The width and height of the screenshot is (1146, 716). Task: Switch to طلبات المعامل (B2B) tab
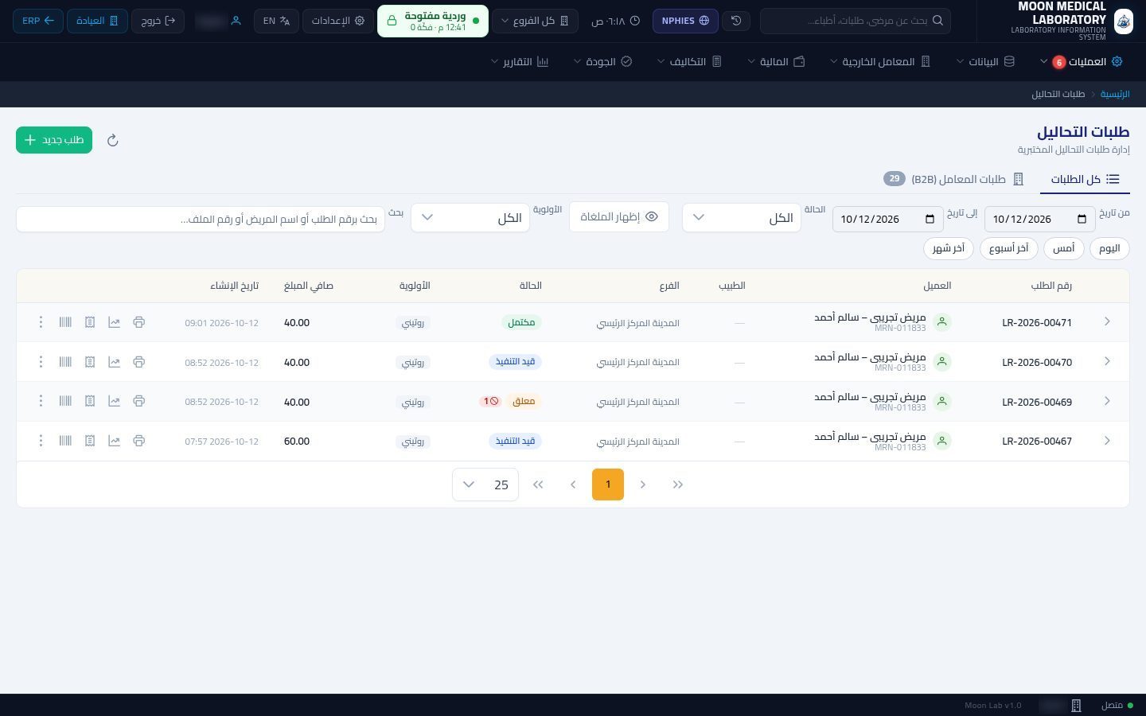pyautogui.click(x=953, y=179)
